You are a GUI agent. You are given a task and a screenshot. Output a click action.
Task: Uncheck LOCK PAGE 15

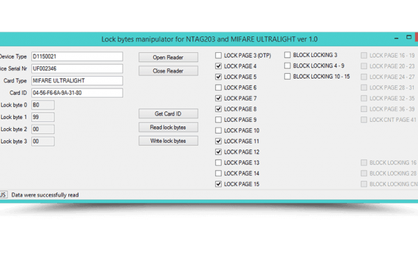[x=218, y=184]
